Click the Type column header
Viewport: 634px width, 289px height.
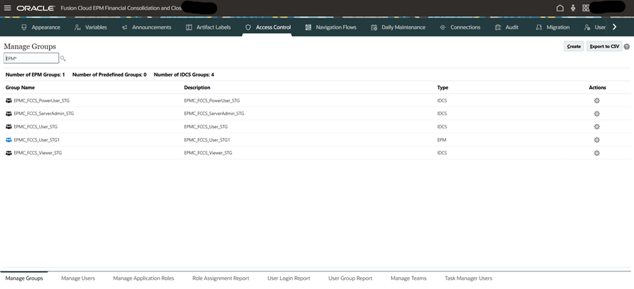point(442,88)
